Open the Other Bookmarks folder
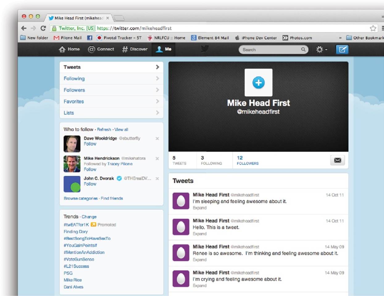 click(x=365, y=38)
